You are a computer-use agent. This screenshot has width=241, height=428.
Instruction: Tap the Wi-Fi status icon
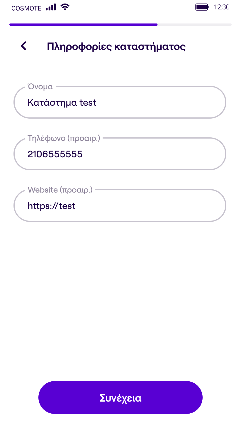(65, 7)
